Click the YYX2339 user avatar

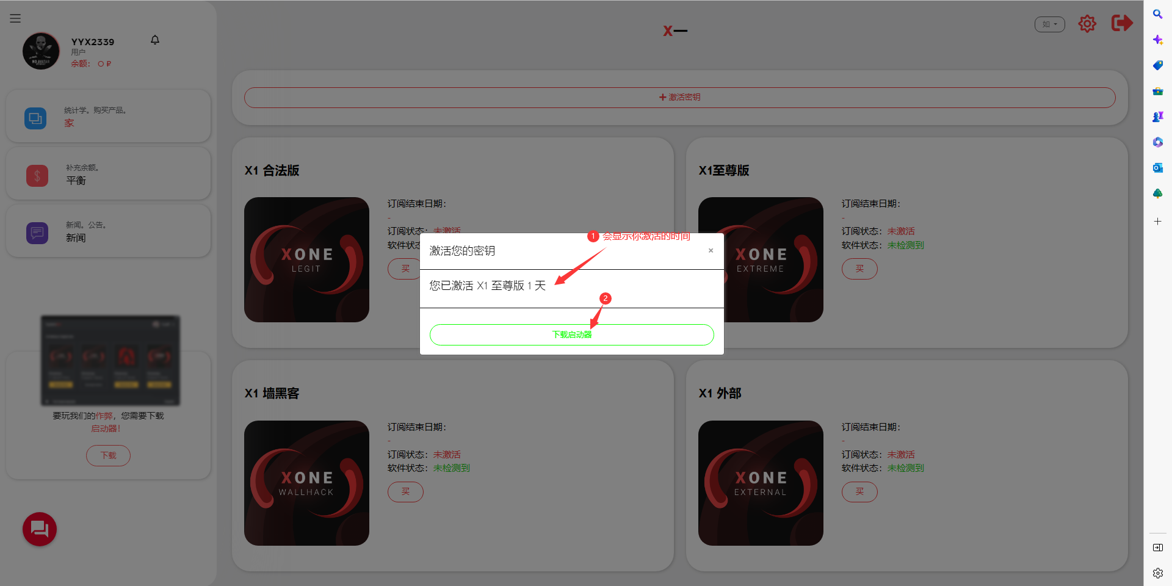41,51
